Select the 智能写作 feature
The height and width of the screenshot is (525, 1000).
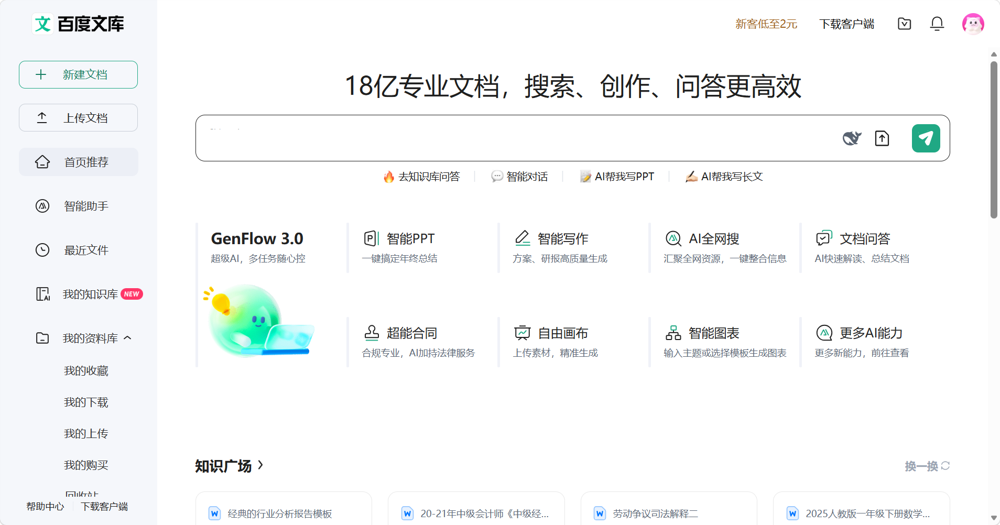[562, 237]
